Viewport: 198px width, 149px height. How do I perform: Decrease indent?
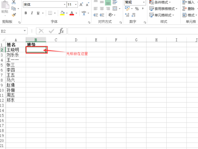[x=96, y=15]
